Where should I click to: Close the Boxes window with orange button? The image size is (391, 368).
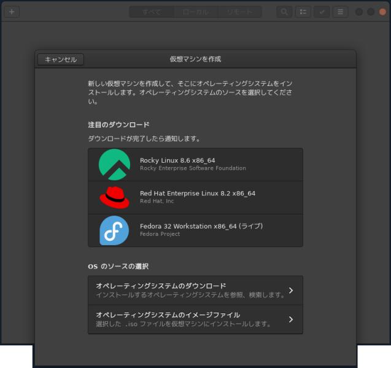[x=382, y=12]
